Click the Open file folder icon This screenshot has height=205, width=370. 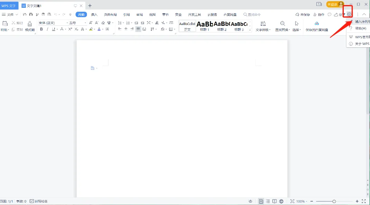(25, 14)
